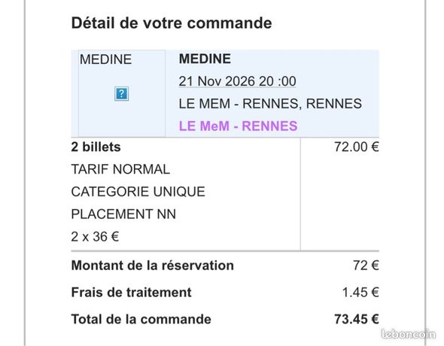Click the broken image question-mark icon
444x346 pixels.
[x=121, y=93]
